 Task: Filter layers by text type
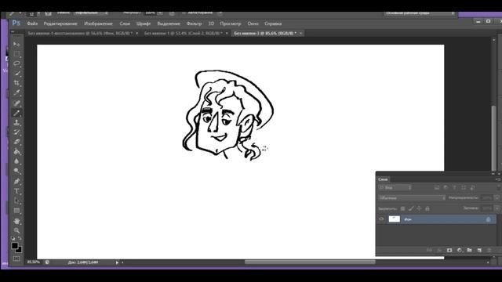(x=455, y=188)
